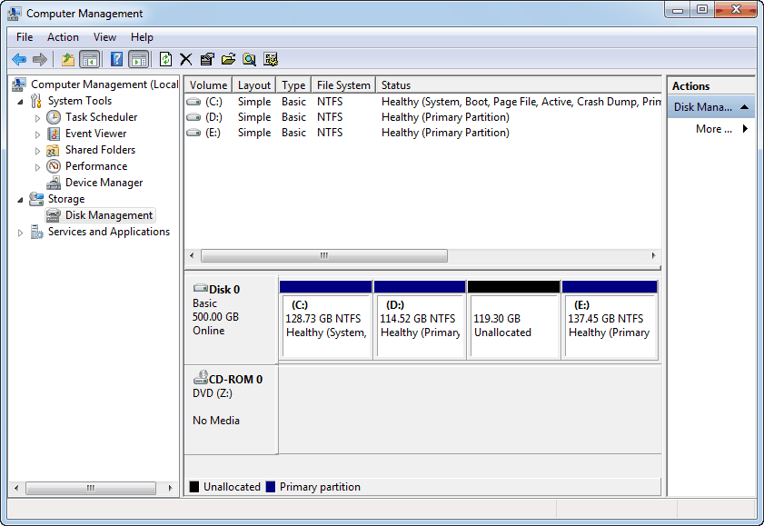
Task: Click the Performance gauge icon
Action: pyautogui.click(x=54, y=166)
